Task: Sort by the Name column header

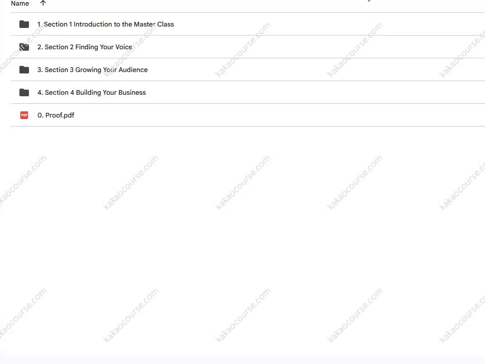Action: click(x=20, y=3)
